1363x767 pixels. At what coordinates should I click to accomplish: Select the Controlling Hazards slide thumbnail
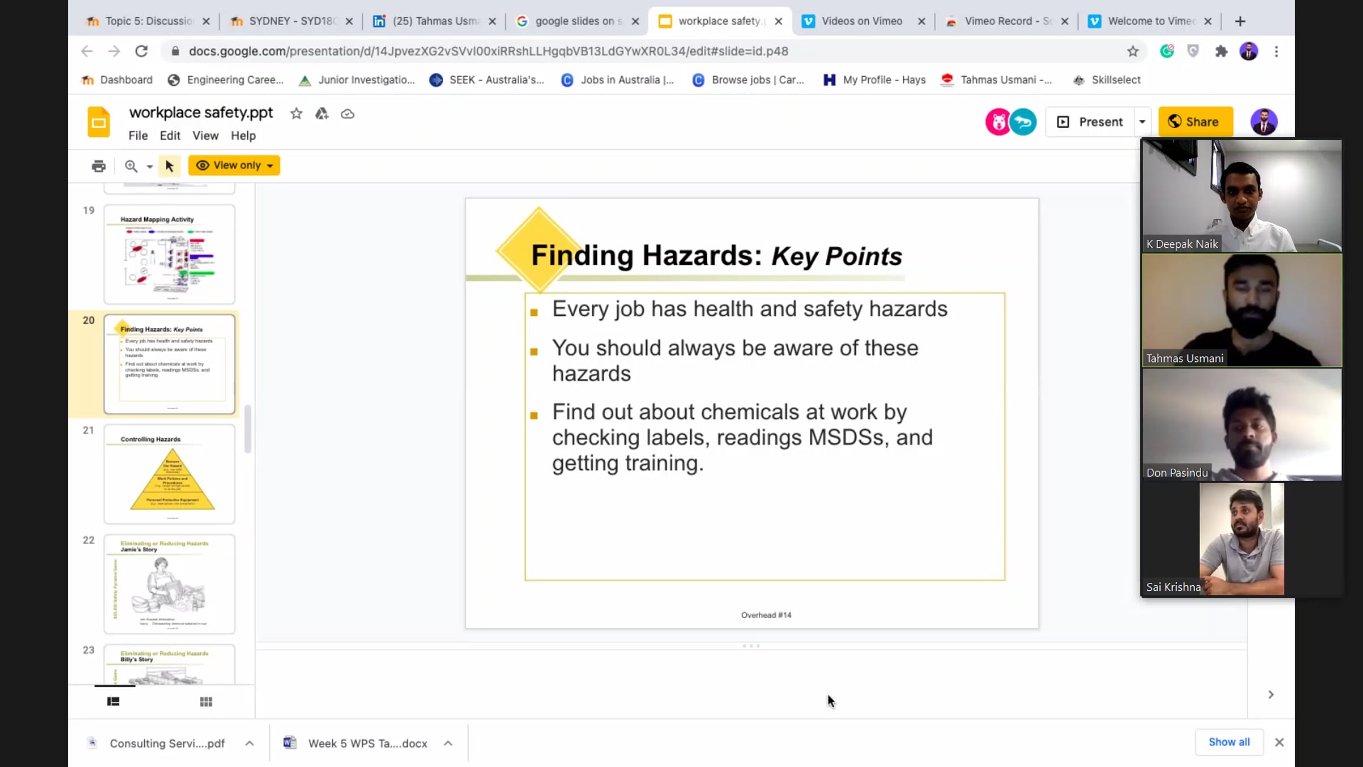pyautogui.click(x=169, y=474)
